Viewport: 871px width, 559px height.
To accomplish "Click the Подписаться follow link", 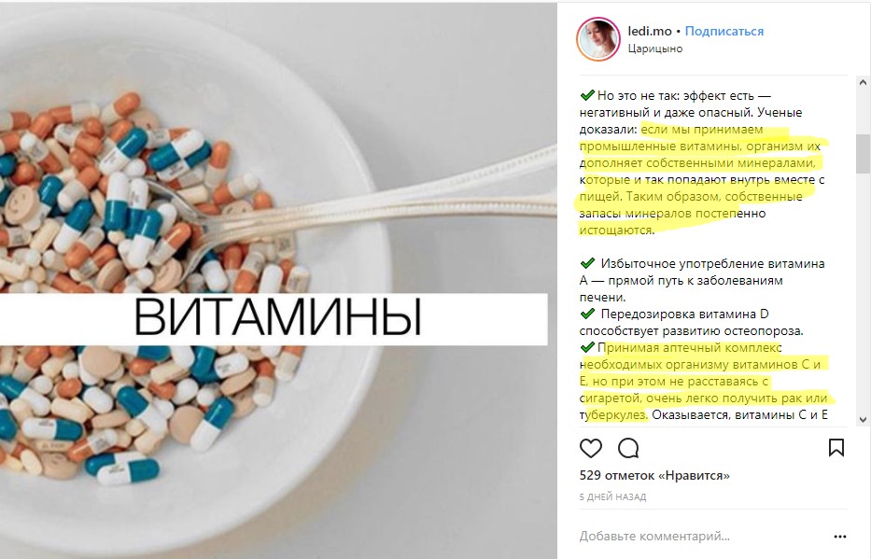I will click(x=723, y=31).
